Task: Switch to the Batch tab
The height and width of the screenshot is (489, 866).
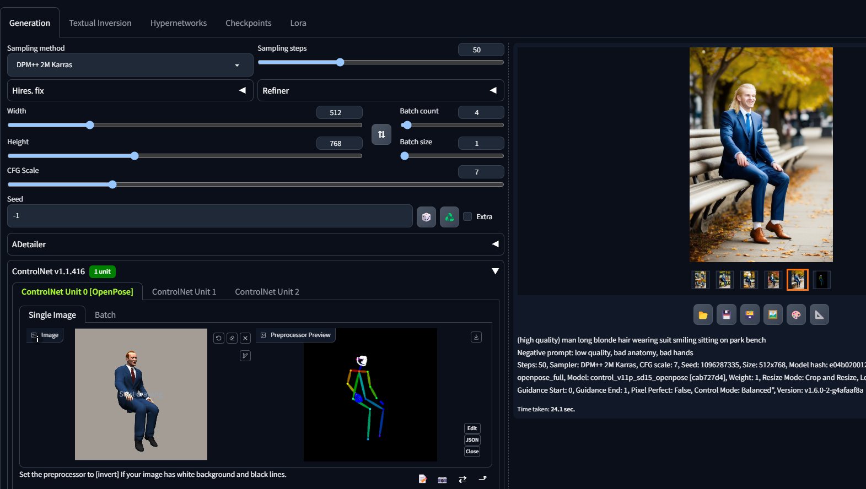Action: (105, 315)
